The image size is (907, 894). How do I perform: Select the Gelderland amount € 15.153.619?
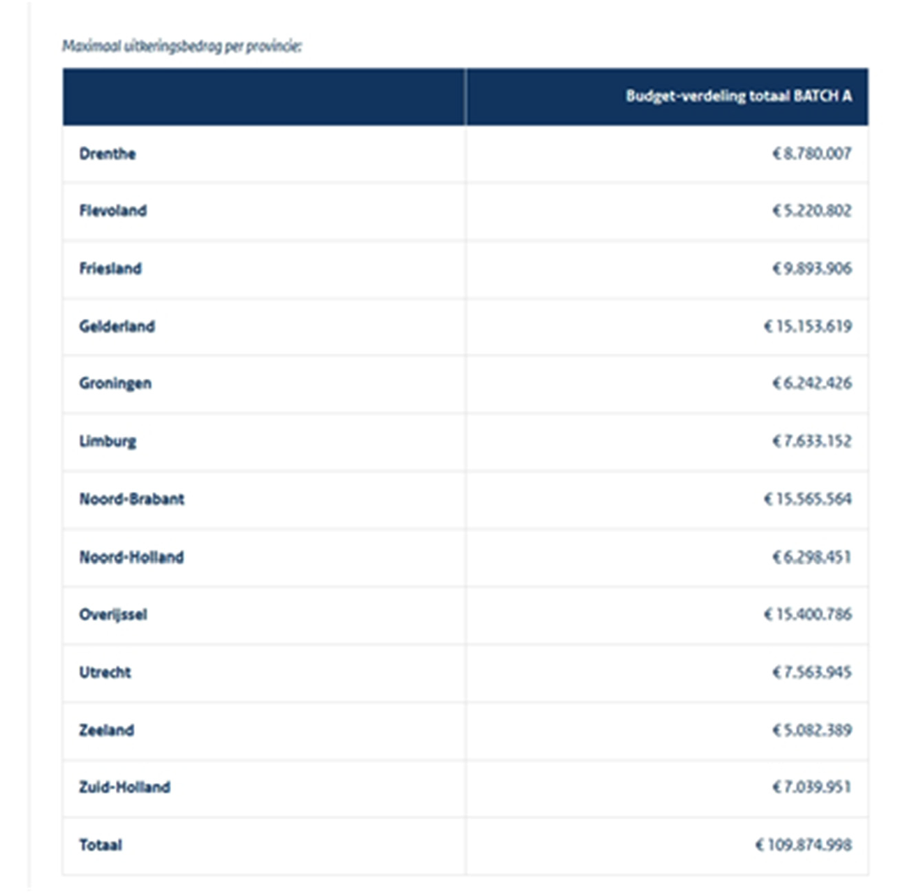(x=807, y=326)
